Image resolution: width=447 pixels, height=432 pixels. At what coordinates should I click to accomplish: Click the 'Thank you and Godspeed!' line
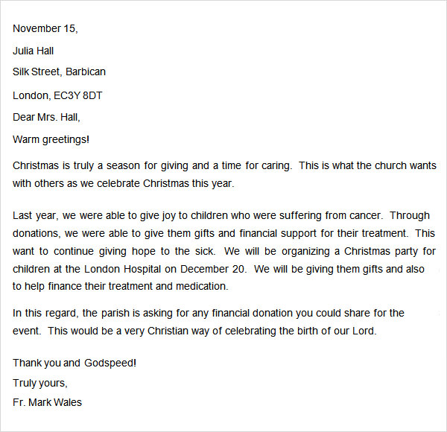74,363
